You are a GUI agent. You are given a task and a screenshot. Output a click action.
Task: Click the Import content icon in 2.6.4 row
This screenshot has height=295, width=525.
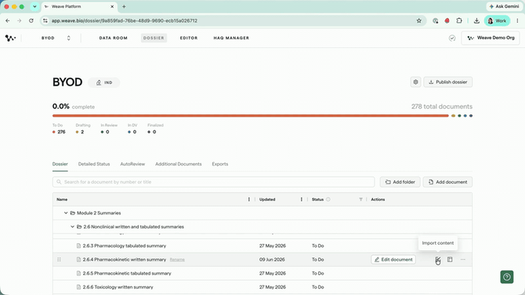pyautogui.click(x=437, y=260)
